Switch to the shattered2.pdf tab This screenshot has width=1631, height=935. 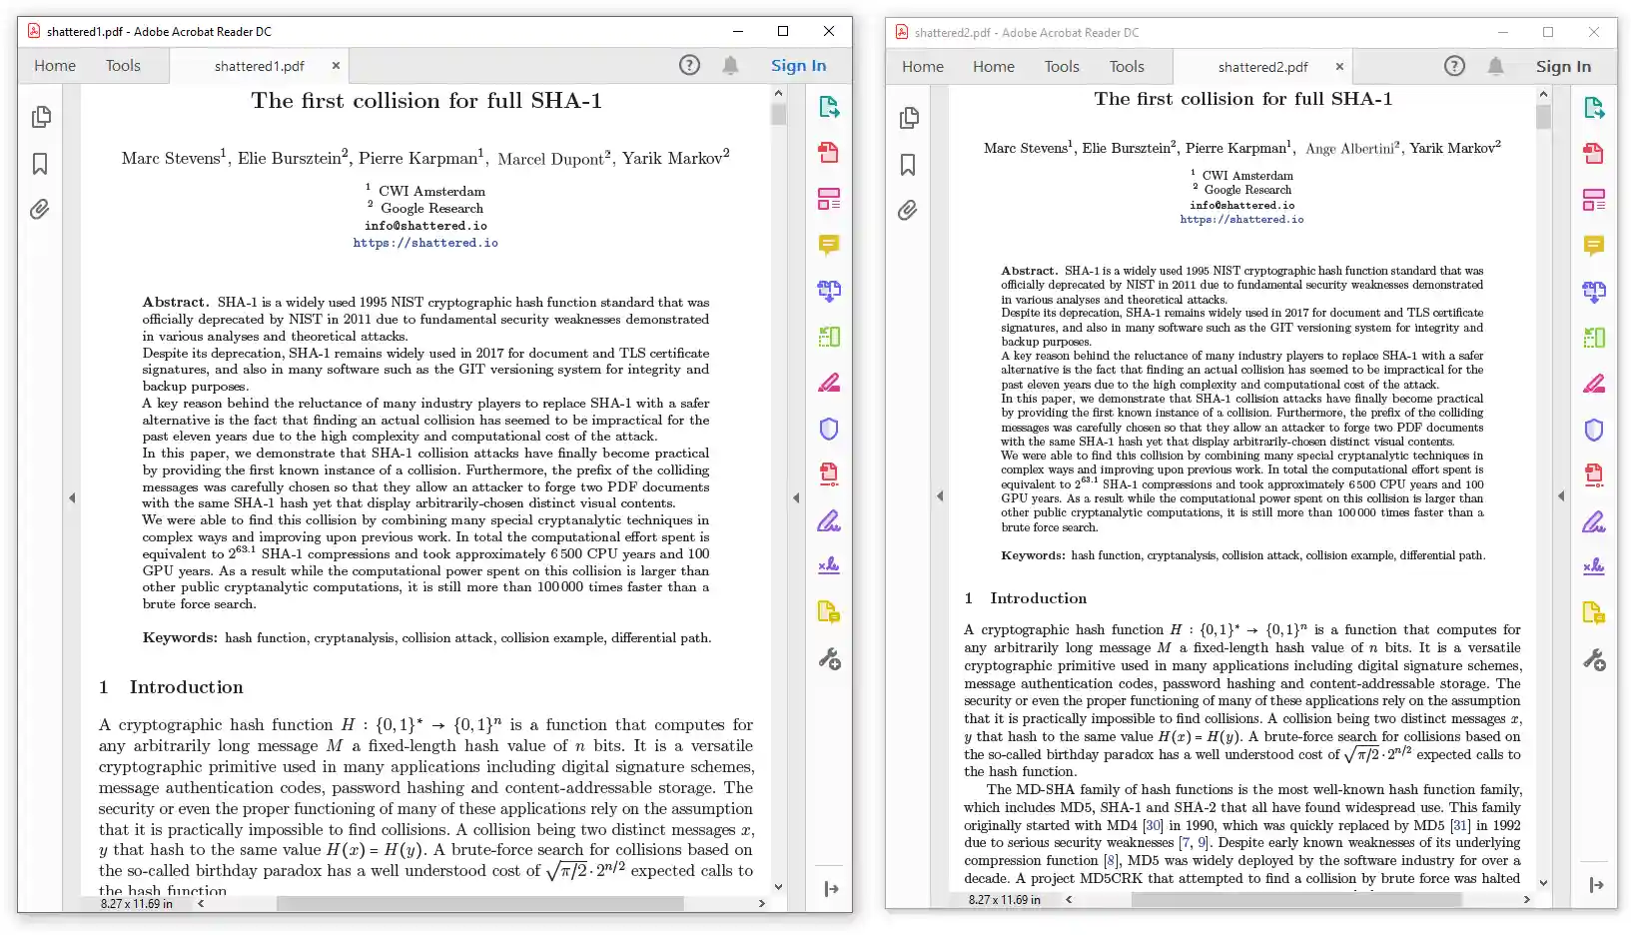[x=1264, y=67]
